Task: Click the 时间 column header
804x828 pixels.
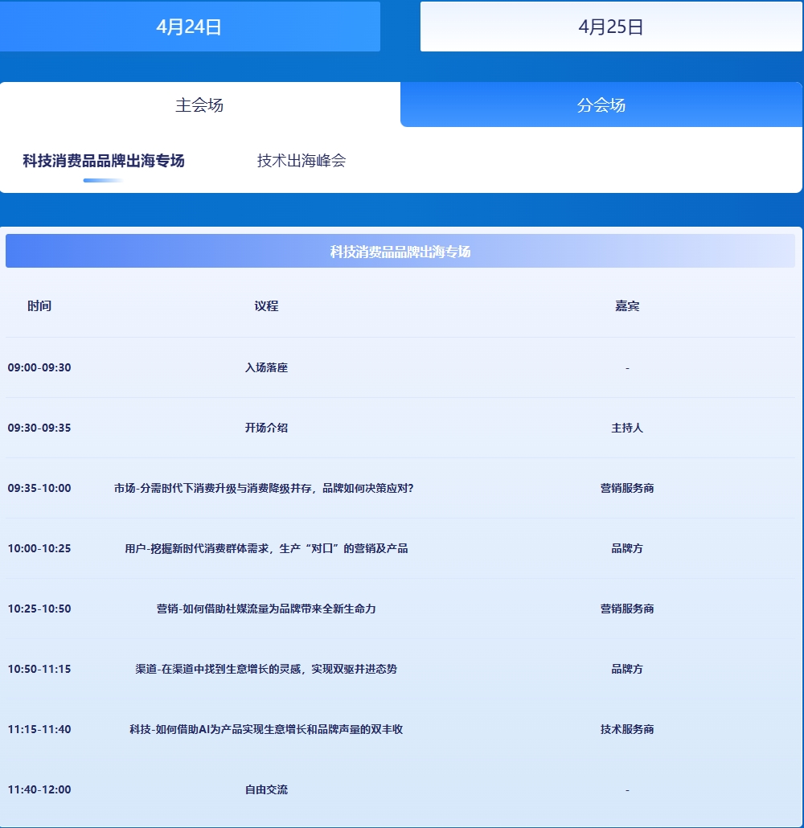Action: [39, 306]
